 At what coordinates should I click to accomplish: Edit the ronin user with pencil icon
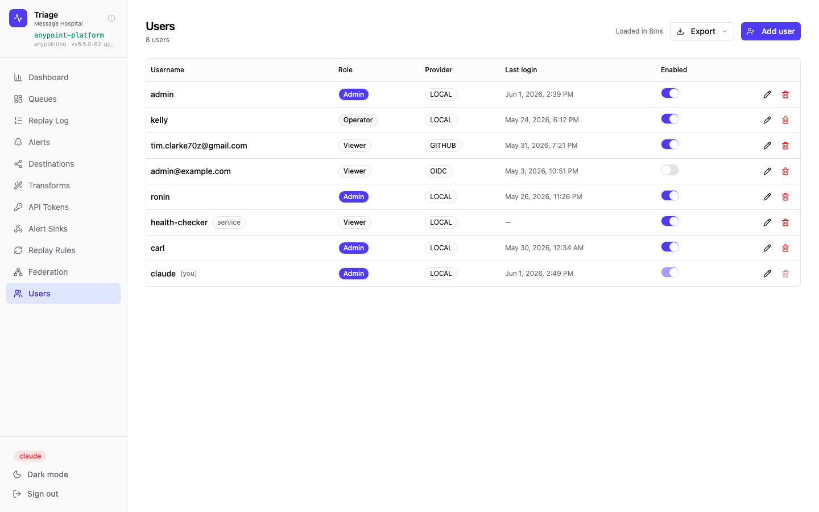point(767,197)
